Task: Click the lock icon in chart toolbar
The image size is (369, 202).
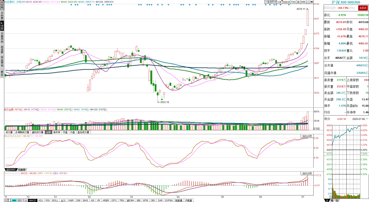Action: click(x=308, y=2)
